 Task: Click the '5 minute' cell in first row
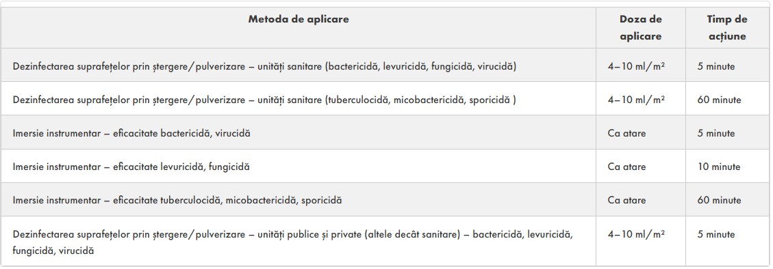715,66
